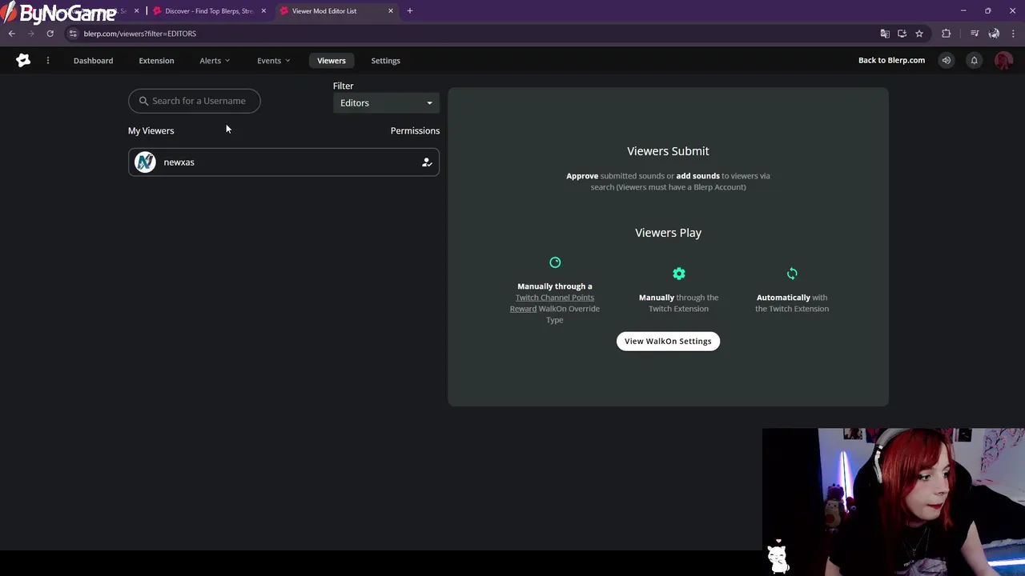Select the Viewer Mod Editor List tab
1025x576 pixels.
335,11
